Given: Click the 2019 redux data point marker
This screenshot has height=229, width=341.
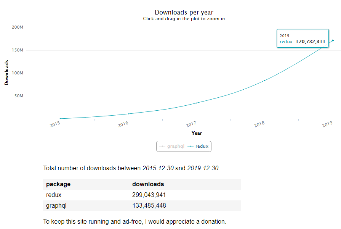Looking at the screenshot, I should (333, 40).
